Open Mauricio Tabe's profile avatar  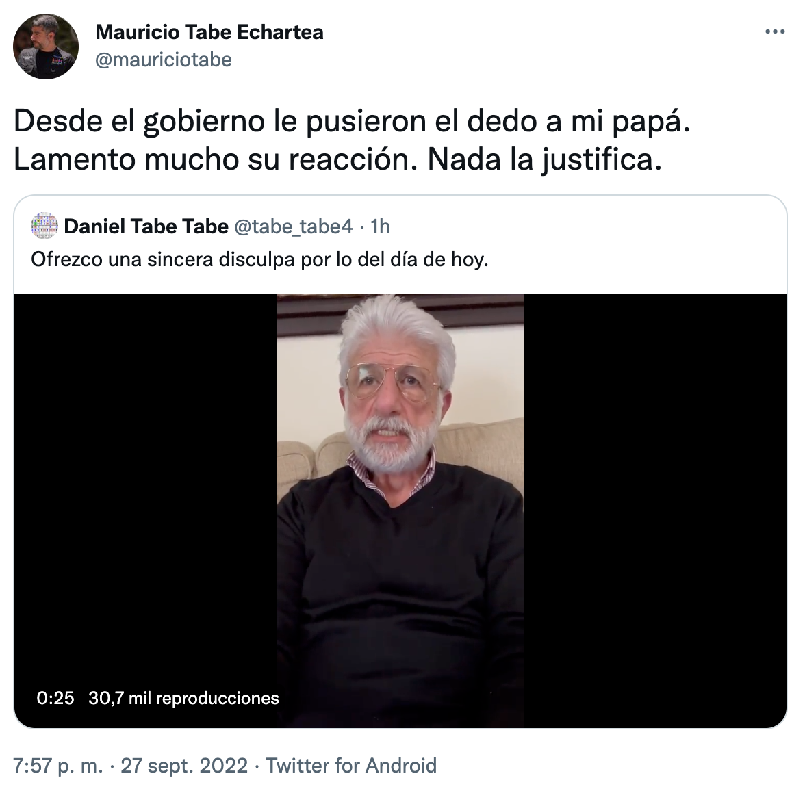click(x=46, y=47)
